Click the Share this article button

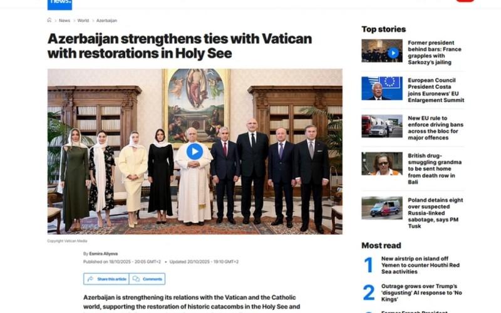[106, 279]
